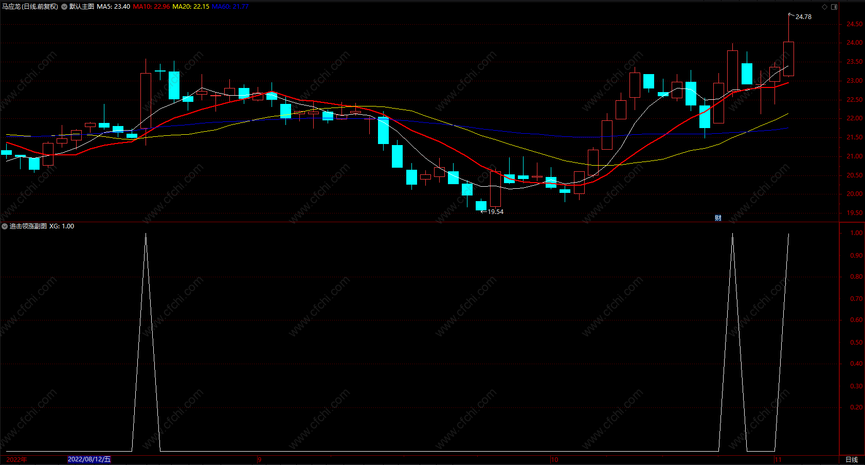This screenshot has height=465, width=865.
Task: Click the 22.00 price axis label
Action: [x=855, y=118]
